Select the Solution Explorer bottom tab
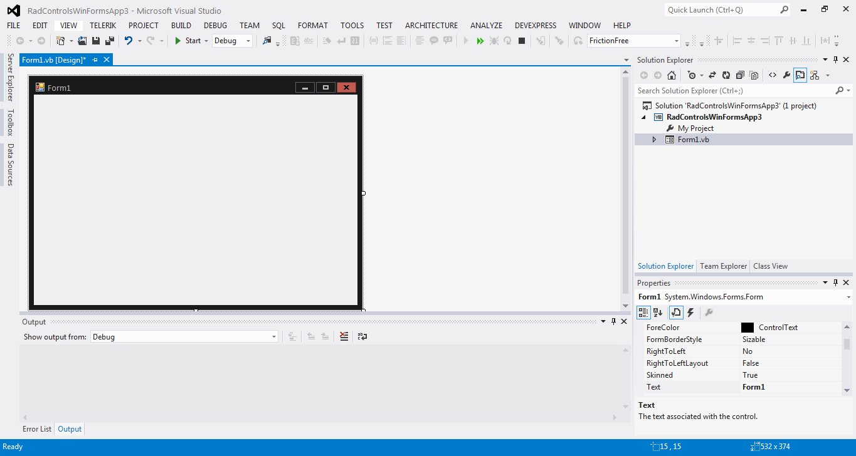 [666, 266]
